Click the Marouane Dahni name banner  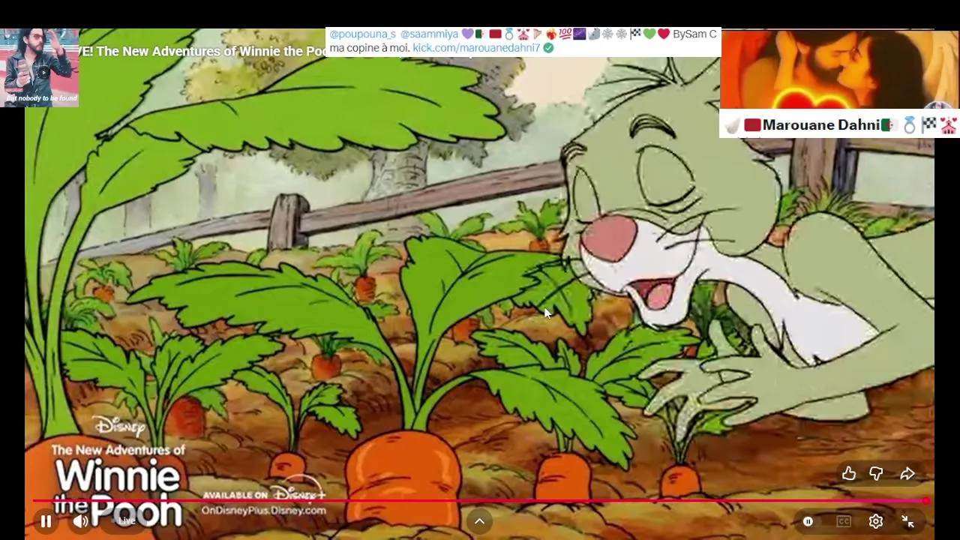[839, 124]
